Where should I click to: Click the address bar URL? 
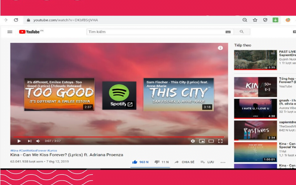(x=66, y=20)
